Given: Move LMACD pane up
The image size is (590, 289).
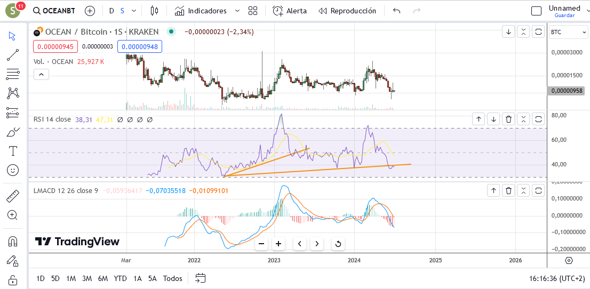Looking at the screenshot, I should pyautogui.click(x=493, y=190).
